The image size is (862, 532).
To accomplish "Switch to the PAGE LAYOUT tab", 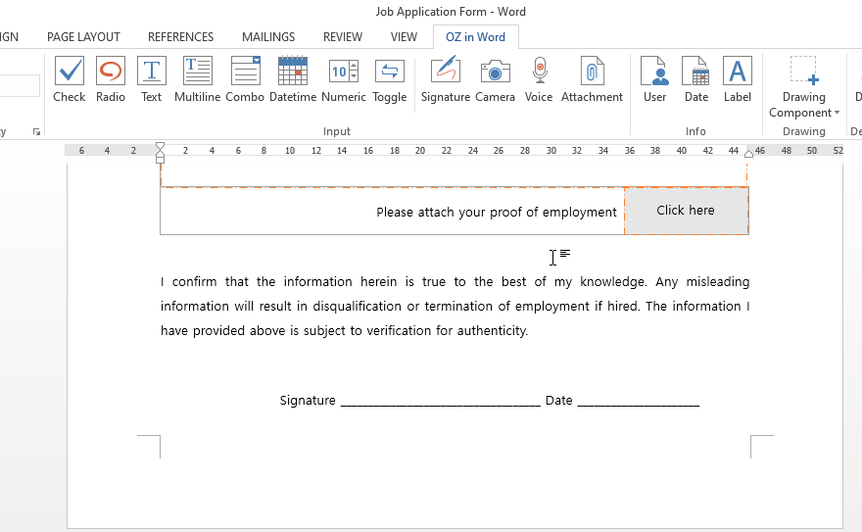I will tap(83, 37).
